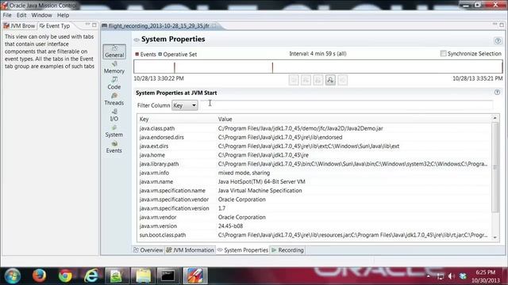The height and width of the screenshot is (285, 508).
Task: Open the Code tab group
Action: click(114, 83)
